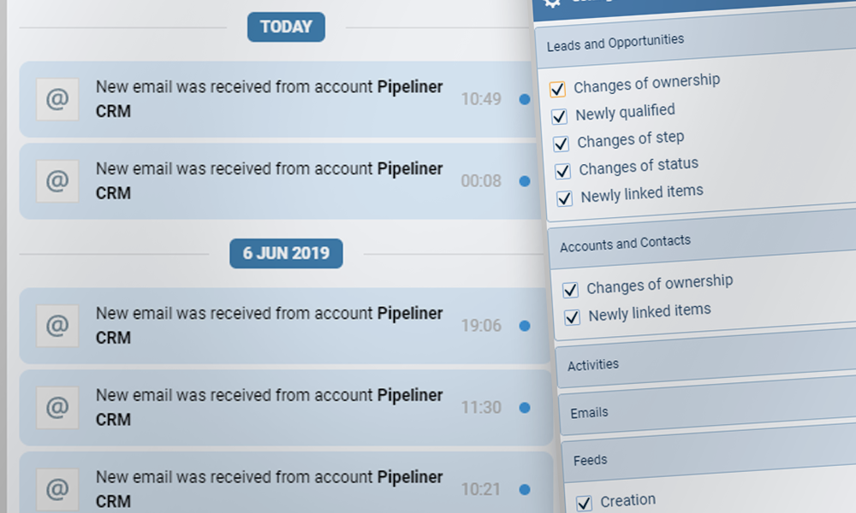Disable the Changes of step checkbox
Viewport: 856px width, 513px height.
tap(561, 144)
